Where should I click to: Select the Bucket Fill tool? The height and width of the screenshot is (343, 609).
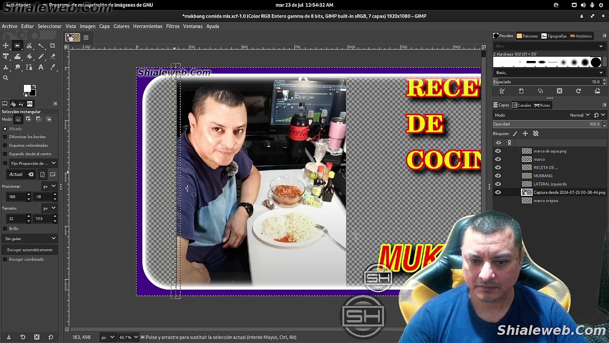click(29, 57)
